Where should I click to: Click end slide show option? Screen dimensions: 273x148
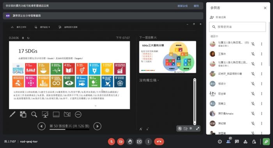pyautogui.click(x=68, y=27)
